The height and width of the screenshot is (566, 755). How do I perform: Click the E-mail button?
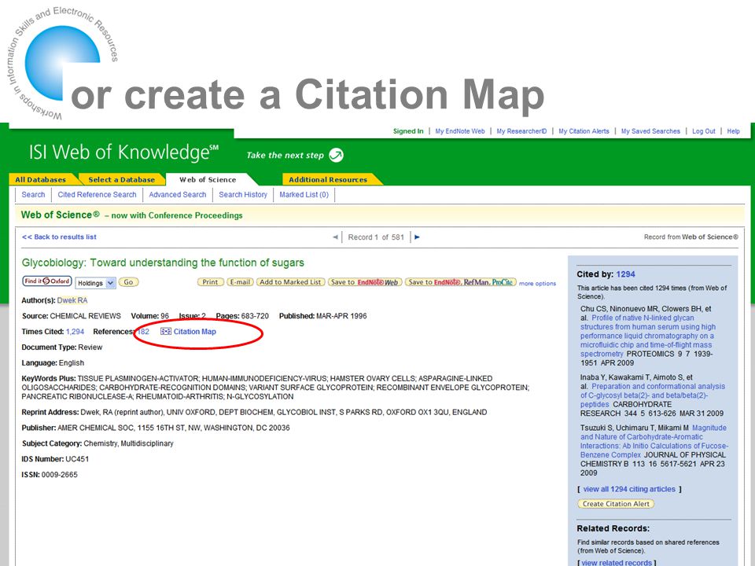pos(241,282)
